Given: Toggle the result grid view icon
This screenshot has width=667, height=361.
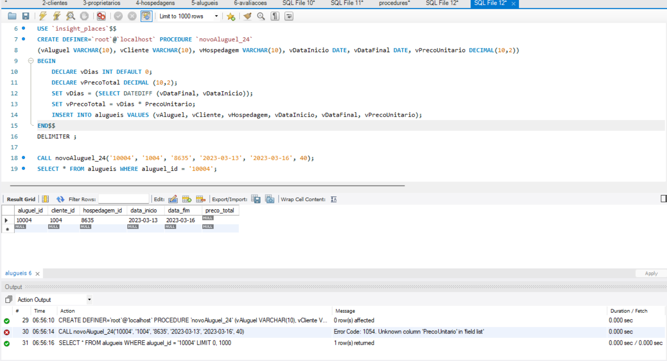Looking at the screenshot, I should [x=45, y=199].
